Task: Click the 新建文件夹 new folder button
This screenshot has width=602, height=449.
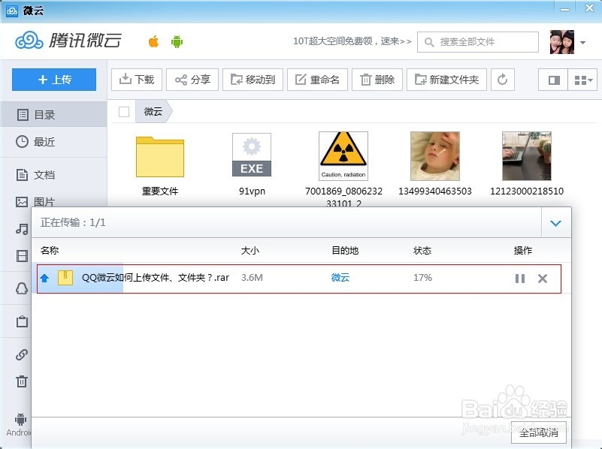Action: click(446, 80)
